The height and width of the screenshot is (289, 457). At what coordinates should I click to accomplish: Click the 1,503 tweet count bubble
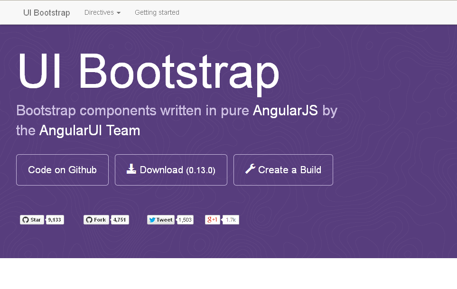click(x=185, y=220)
